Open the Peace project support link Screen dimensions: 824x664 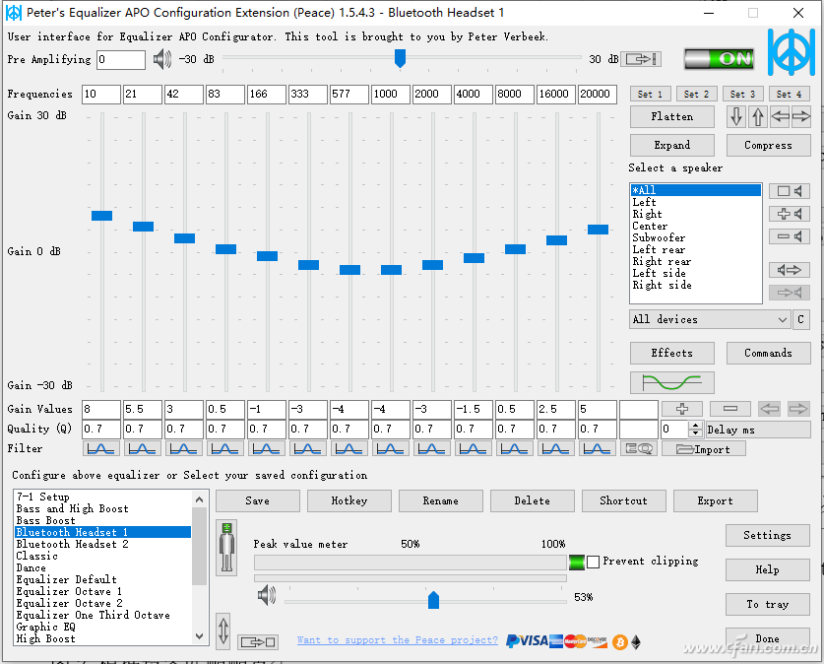pyautogui.click(x=398, y=640)
